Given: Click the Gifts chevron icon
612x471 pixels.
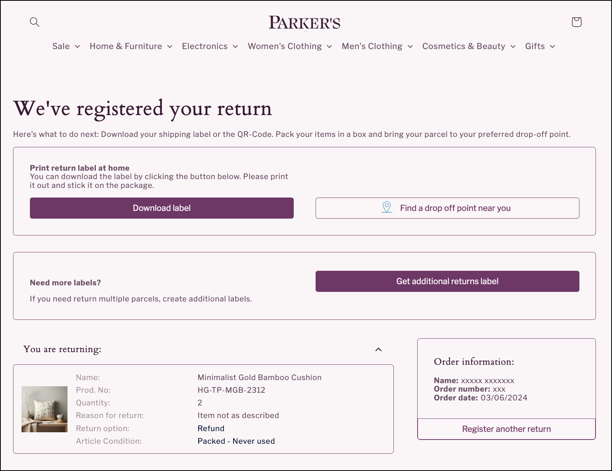Looking at the screenshot, I should (553, 46).
